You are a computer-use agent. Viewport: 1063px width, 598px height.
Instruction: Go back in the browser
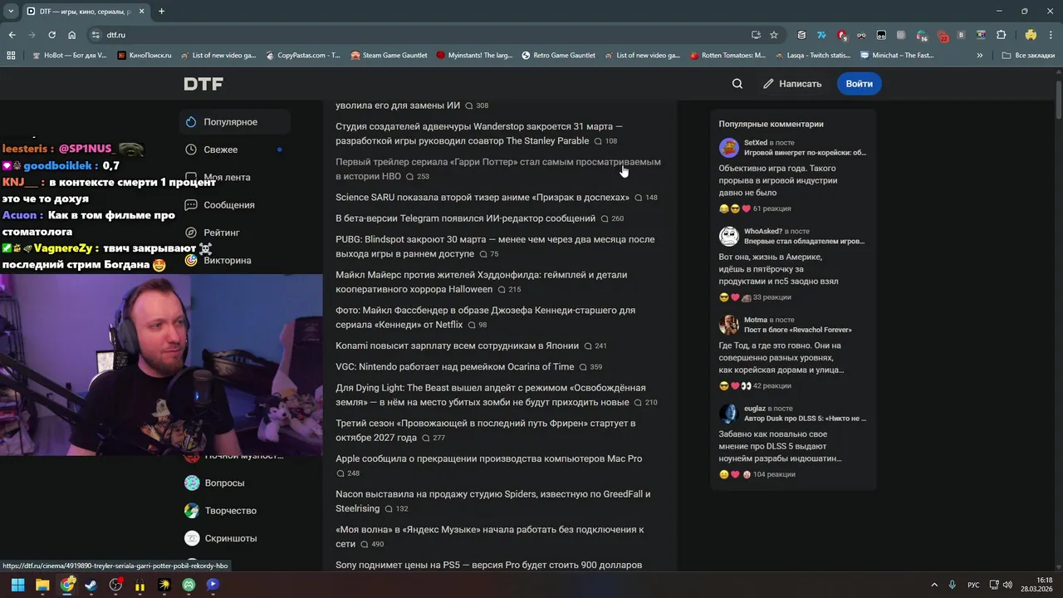tap(12, 35)
